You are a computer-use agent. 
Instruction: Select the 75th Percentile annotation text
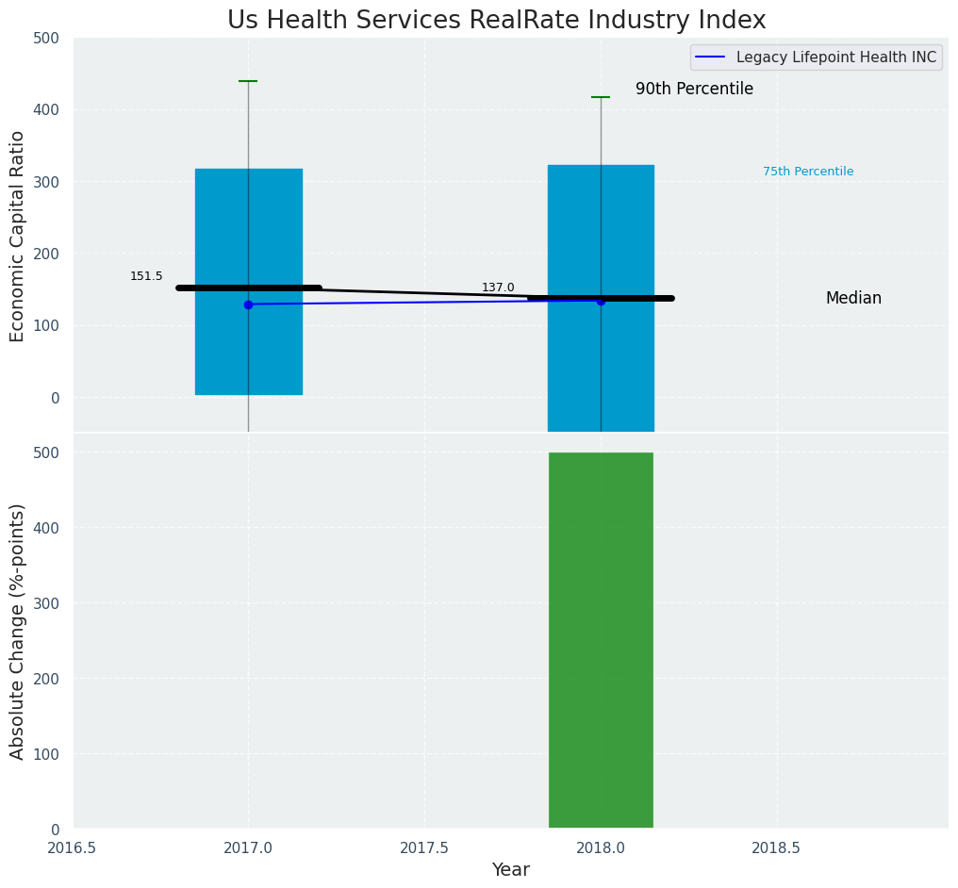[808, 172]
